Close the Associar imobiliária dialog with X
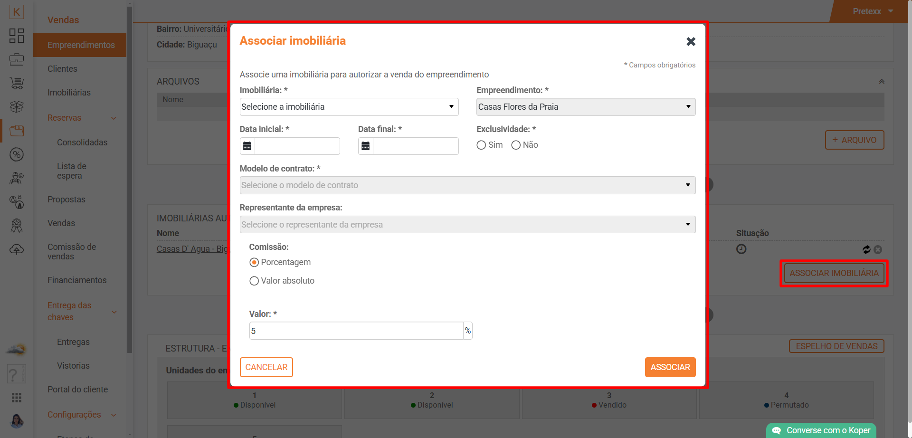This screenshot has height=438, width=912. [691, 42]
